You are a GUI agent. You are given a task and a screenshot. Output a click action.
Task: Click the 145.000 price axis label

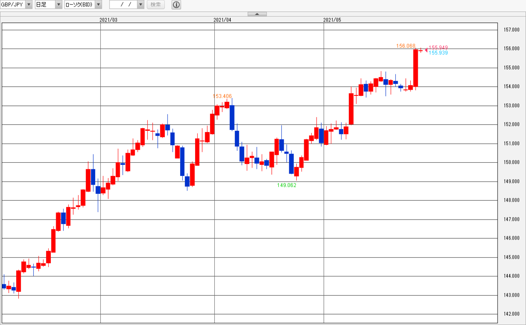(x=511, y=257)
